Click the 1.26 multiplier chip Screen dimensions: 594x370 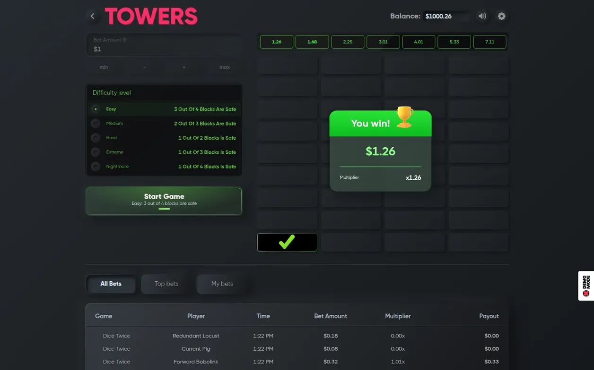[277, 42]
